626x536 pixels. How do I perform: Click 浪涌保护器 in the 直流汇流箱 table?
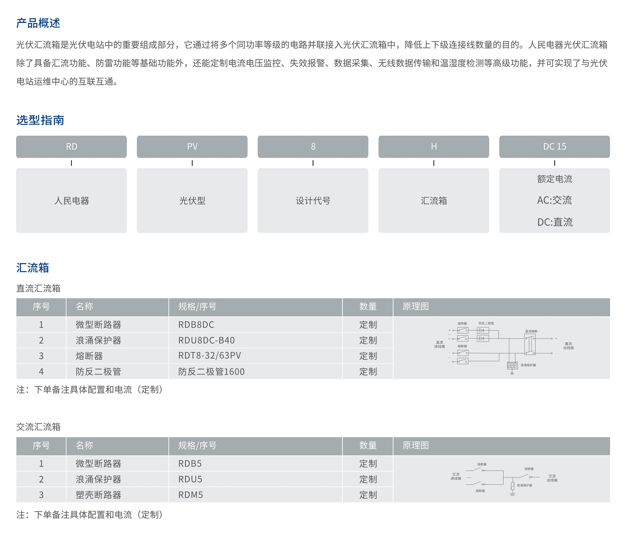117,340
